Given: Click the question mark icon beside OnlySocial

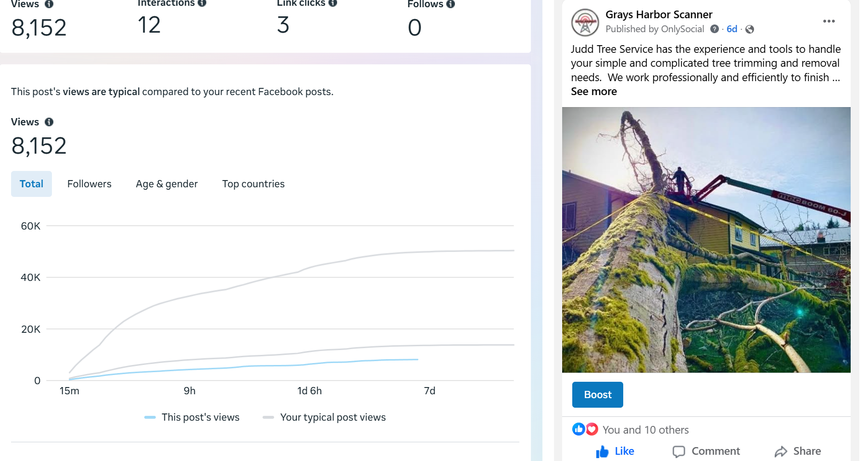Looking at the screenshot, I should pyautogui.click(x=715, y=29).
